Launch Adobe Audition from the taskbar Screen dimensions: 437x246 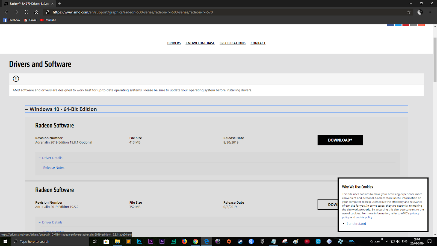pos(173,241)
